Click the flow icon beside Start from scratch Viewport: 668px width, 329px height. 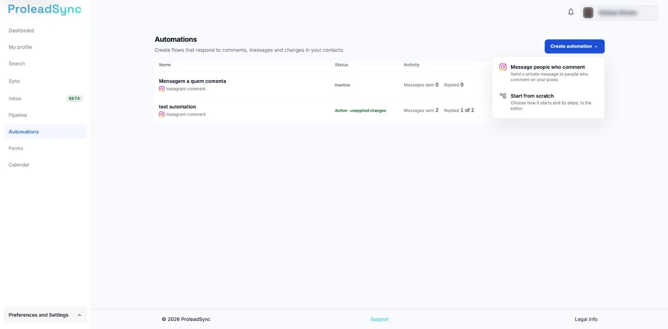tap(503, 96)
